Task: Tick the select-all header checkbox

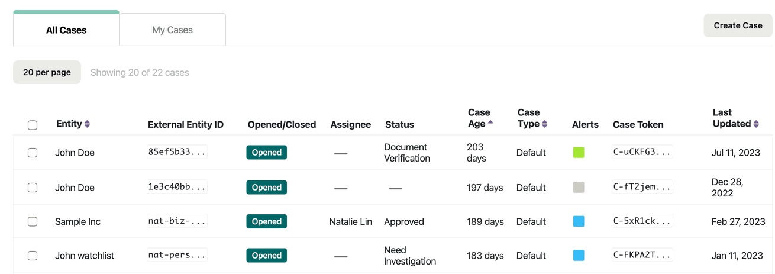Action: (33, 125)
